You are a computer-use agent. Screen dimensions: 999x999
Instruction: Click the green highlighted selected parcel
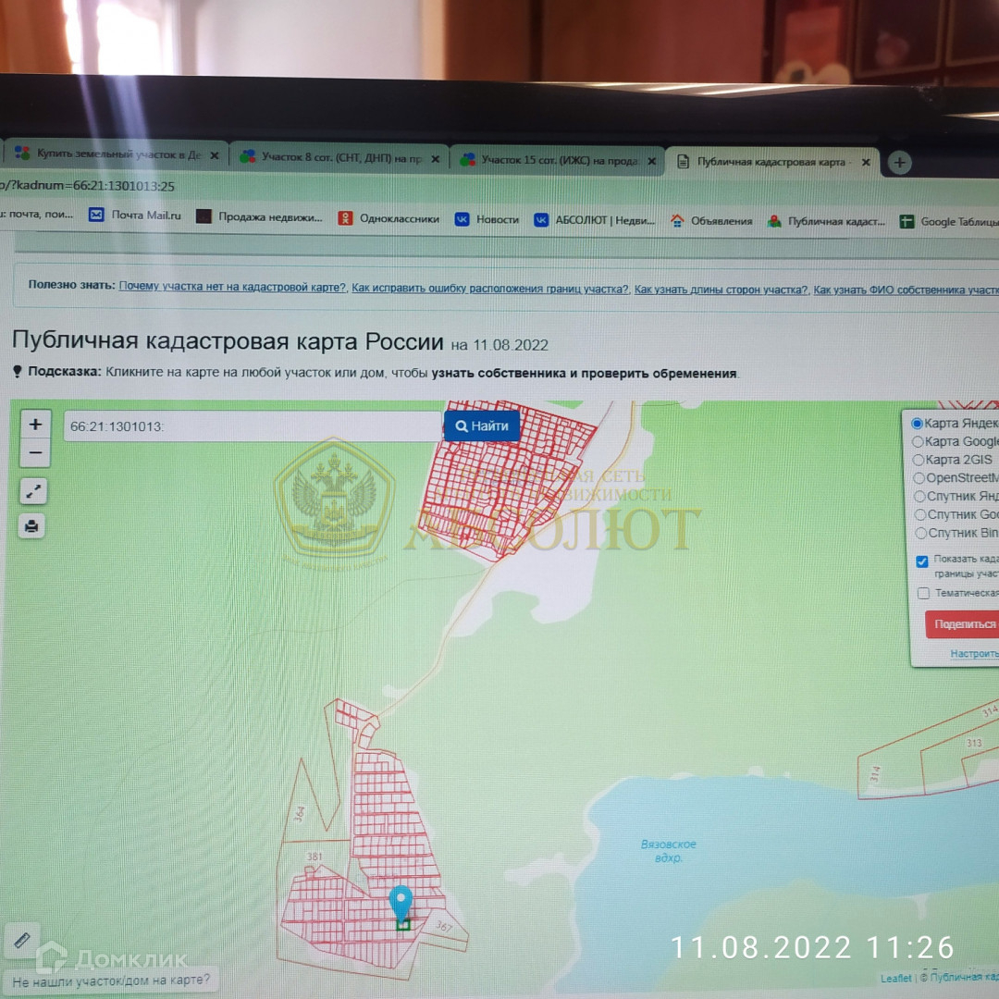pyautogui.click(x=402, y=923)
